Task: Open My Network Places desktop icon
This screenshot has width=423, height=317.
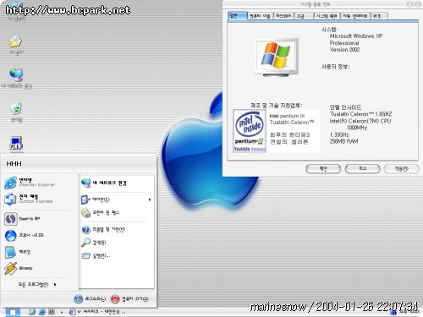Action: click(x=16, y=79)
